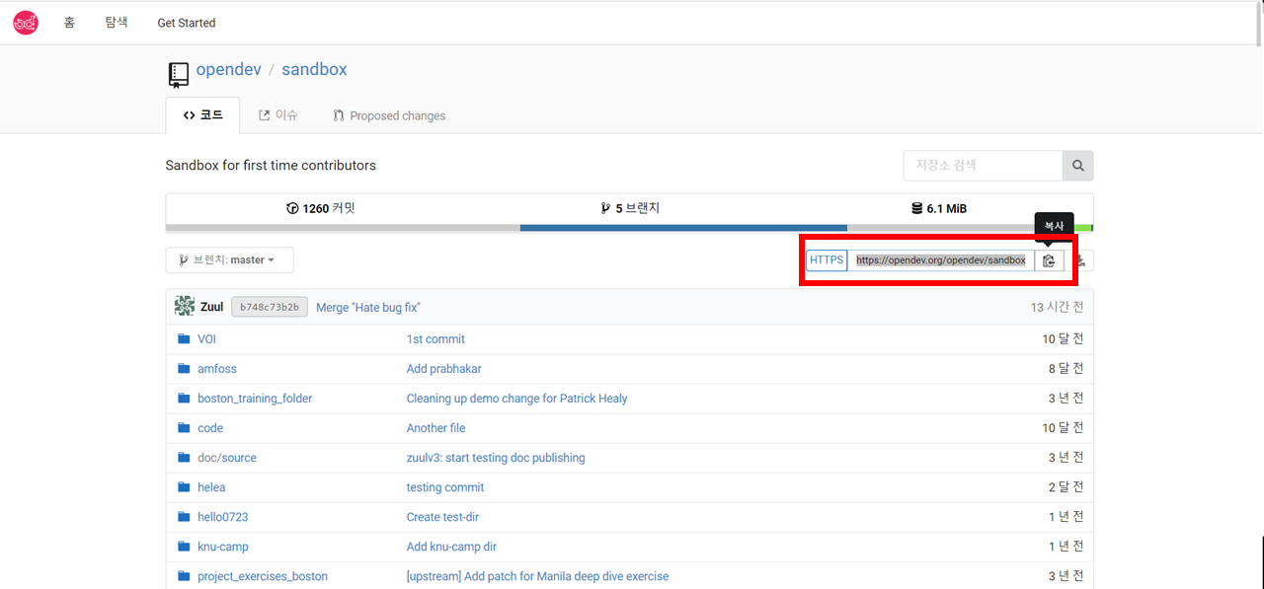
Task: Open the amfoss folder icon
Action: point(184,369)
